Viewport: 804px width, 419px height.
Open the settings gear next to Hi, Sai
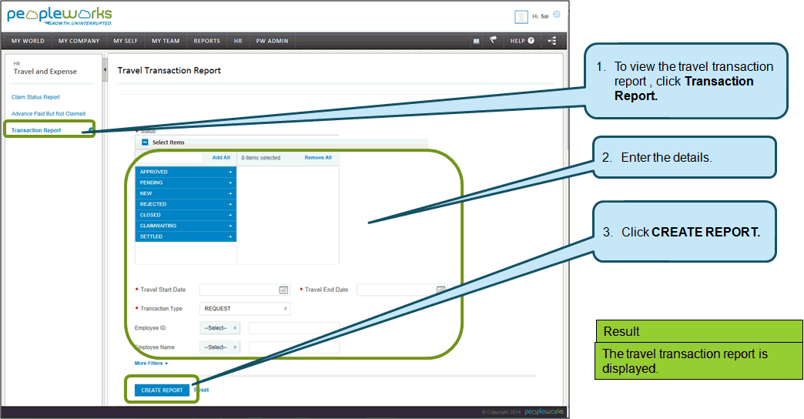coord(556,15)
